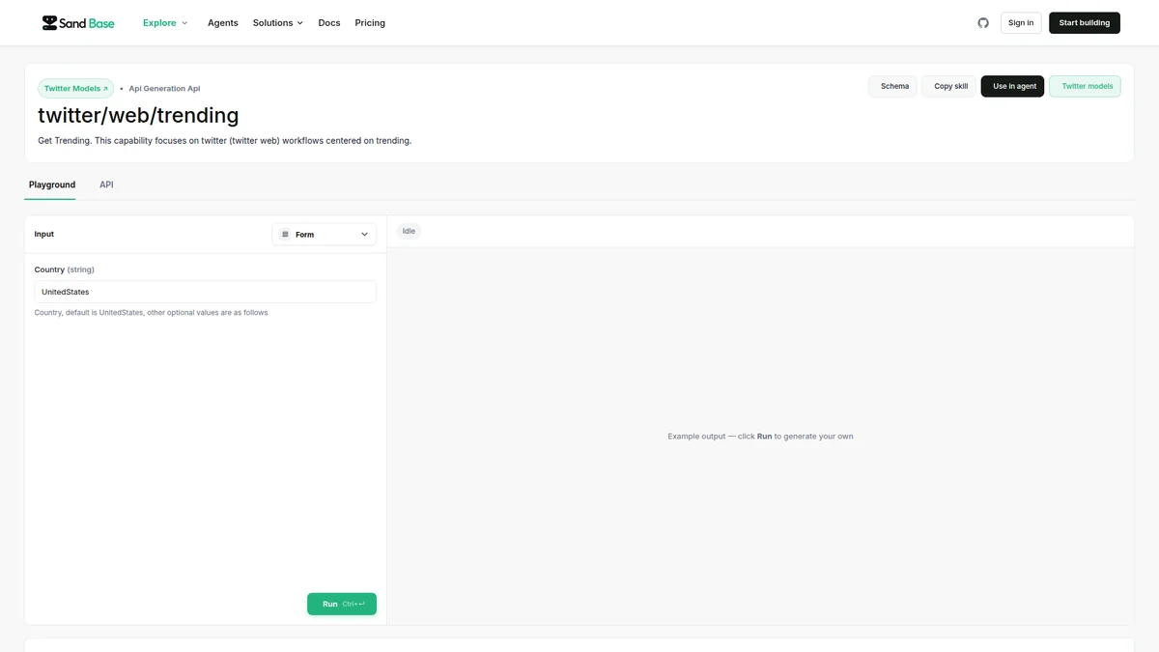View the Schema
Image resolution: width=1159 pixels, height=652 pixels.
(892, 86)
